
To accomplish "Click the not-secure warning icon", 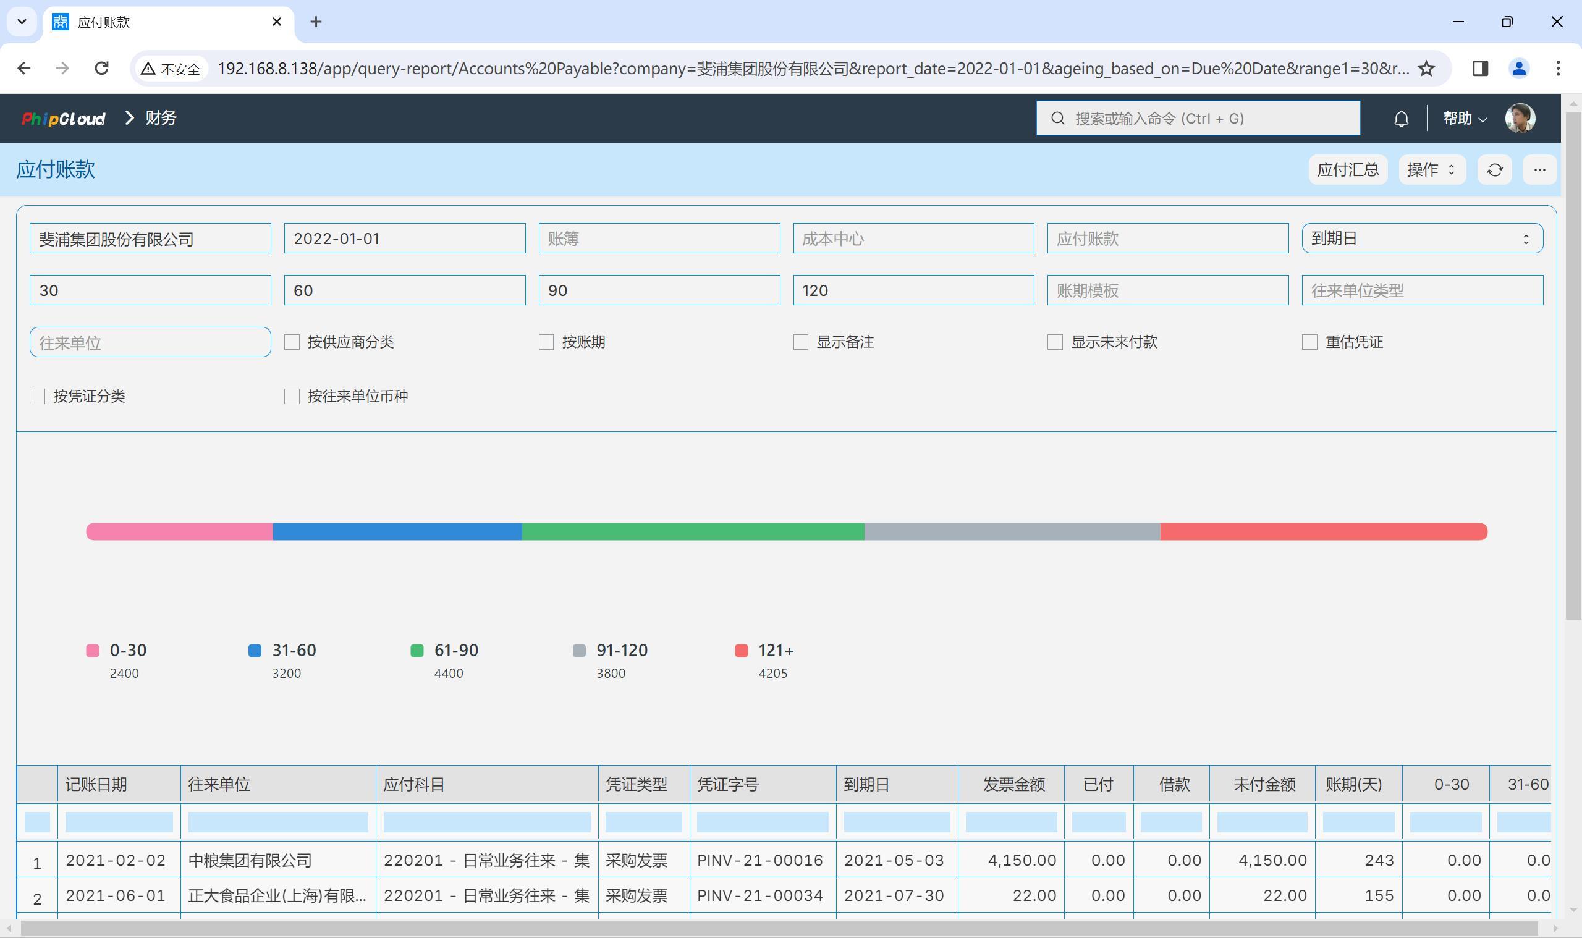I will point(148,68).
